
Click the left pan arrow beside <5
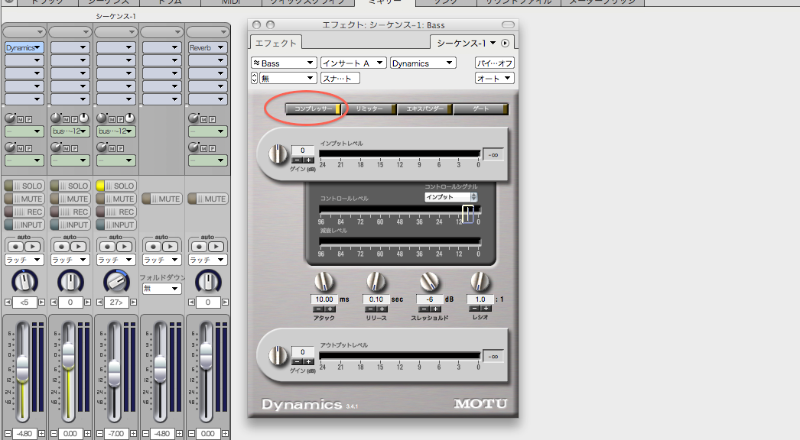8,302
